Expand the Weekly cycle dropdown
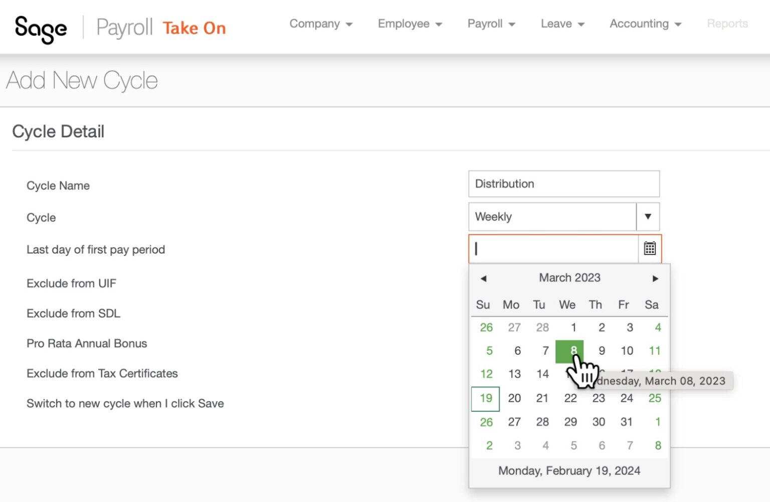770x502 pixels. (x=648, y=216)
